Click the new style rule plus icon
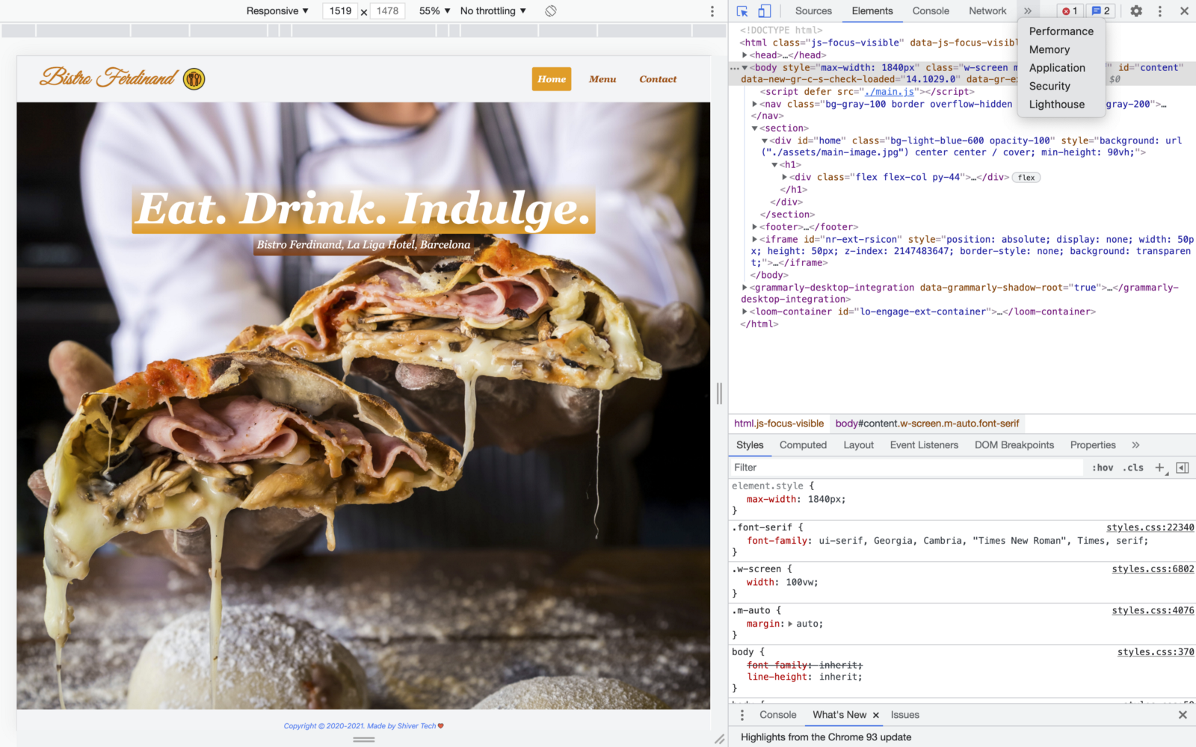 pyautogui.click(x=1159, y=468)
